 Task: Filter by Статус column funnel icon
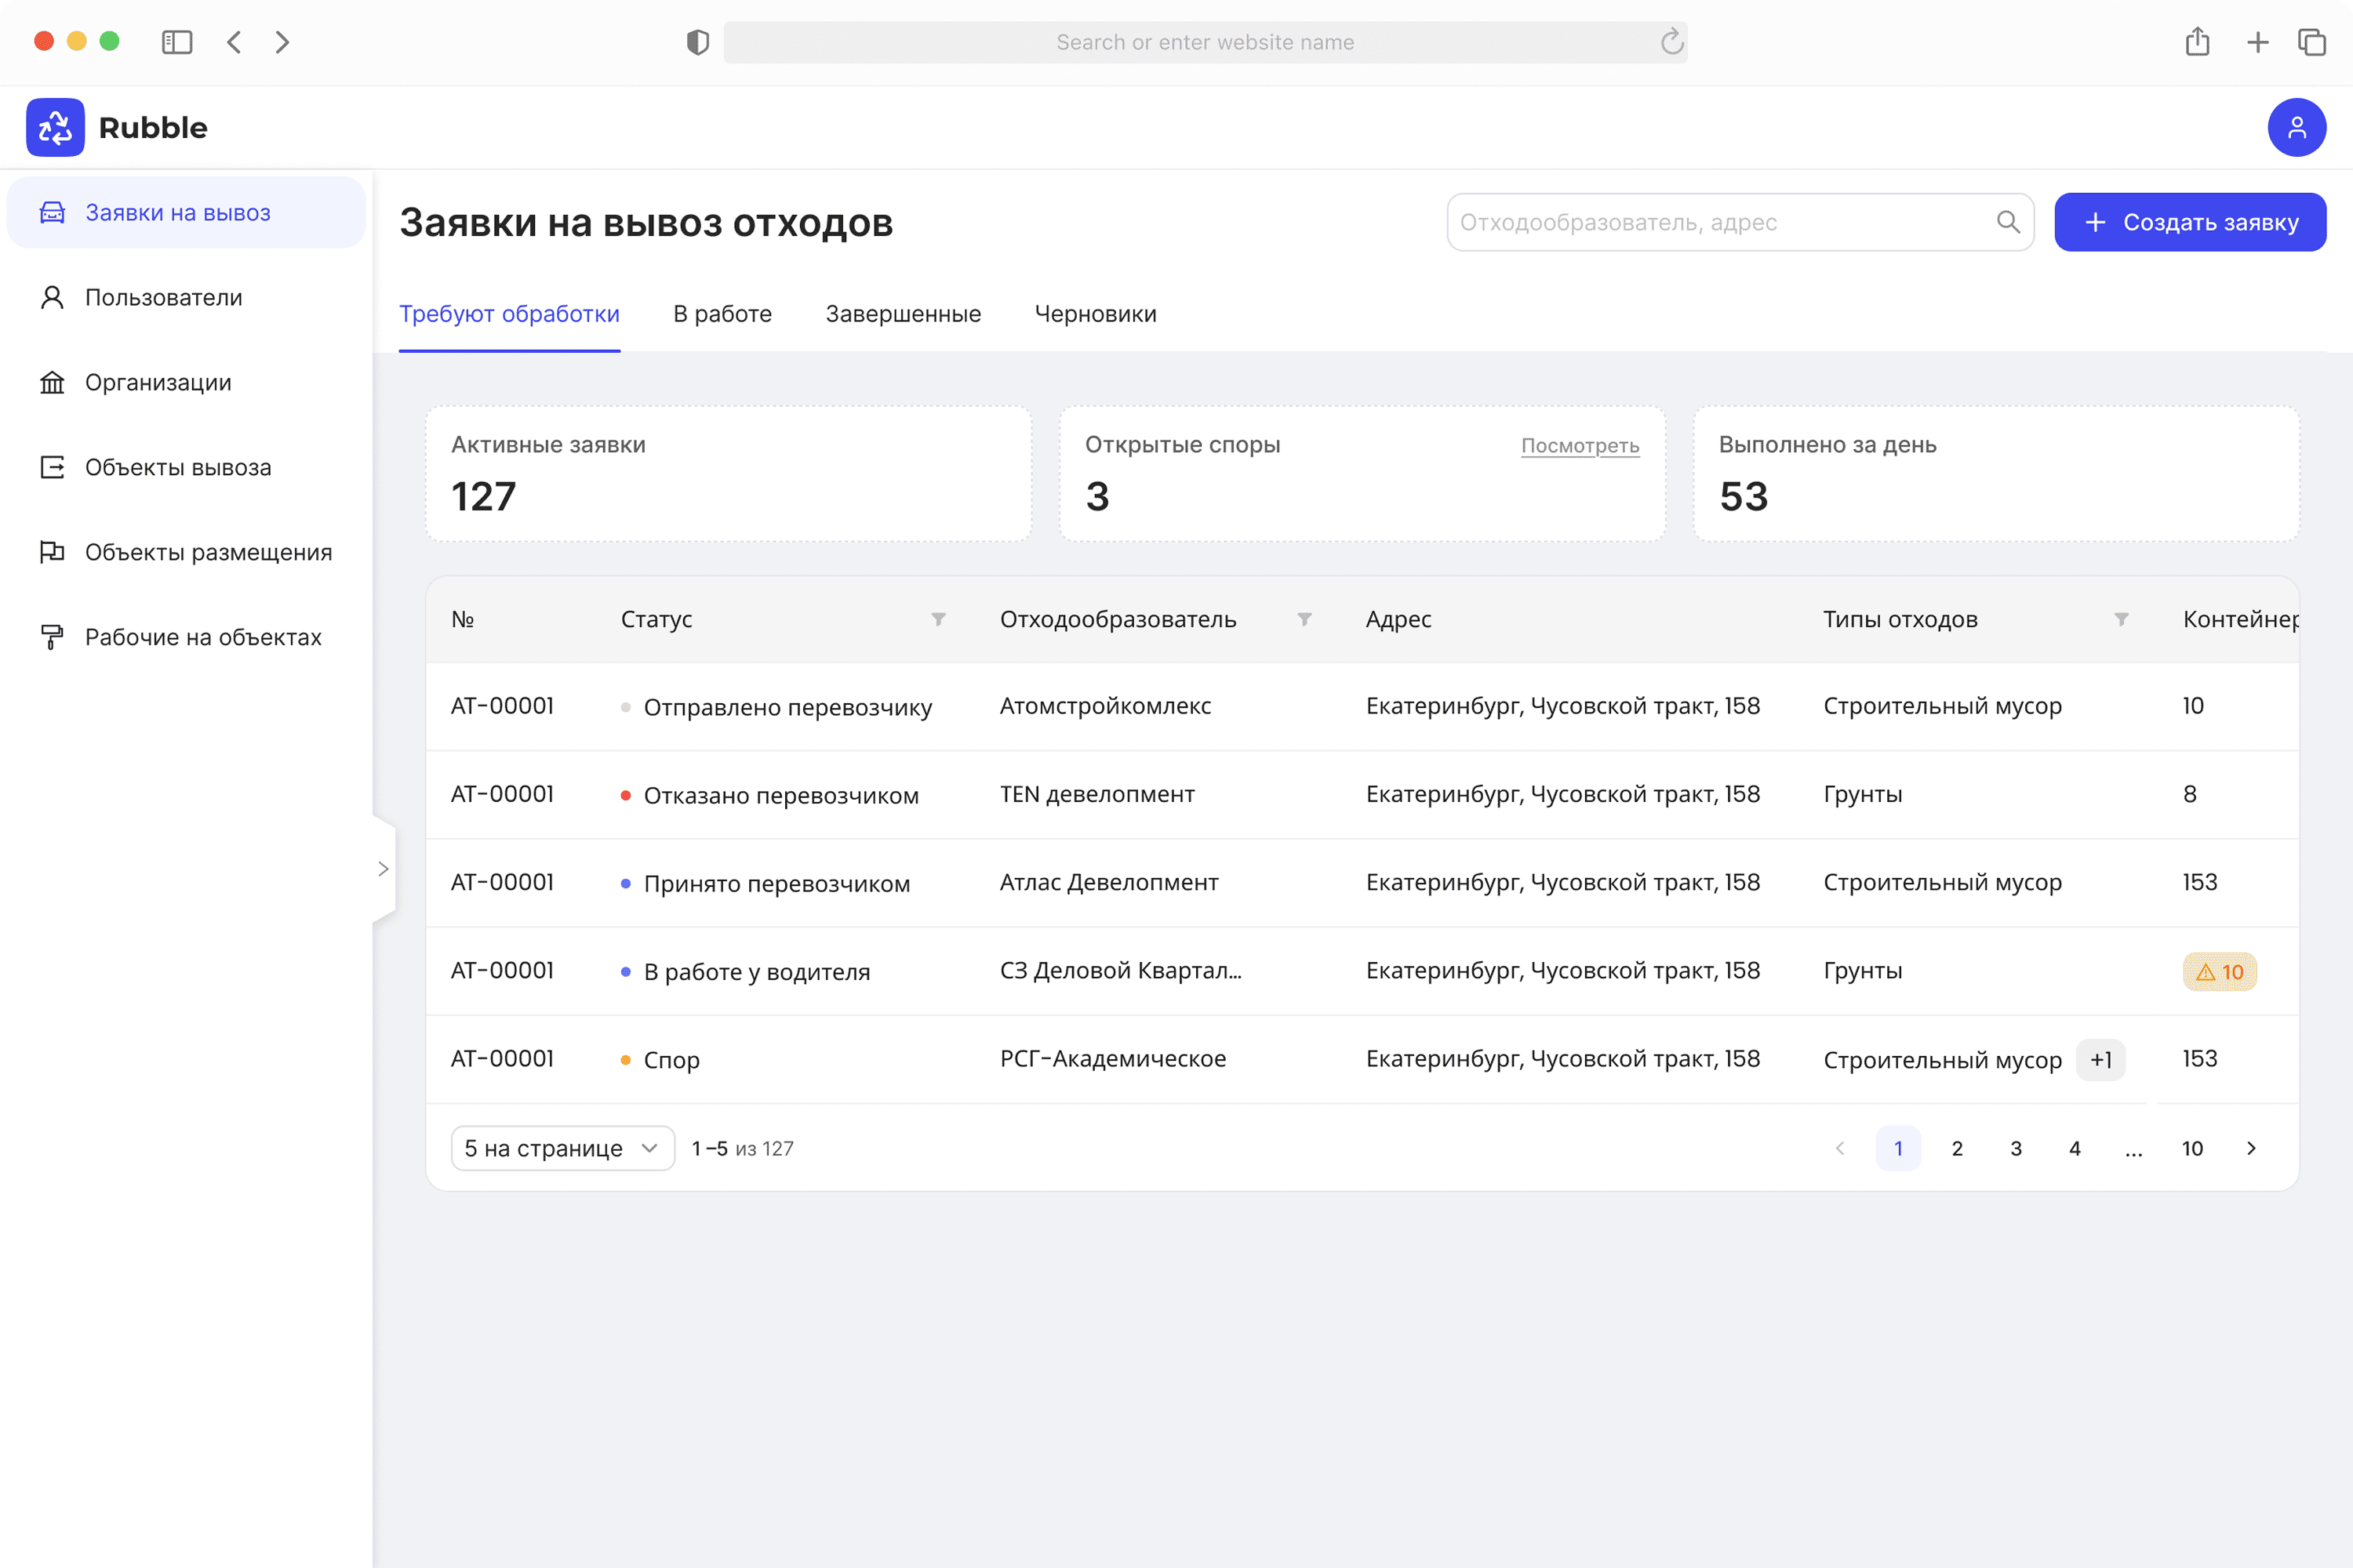click(x=938, y=619)
